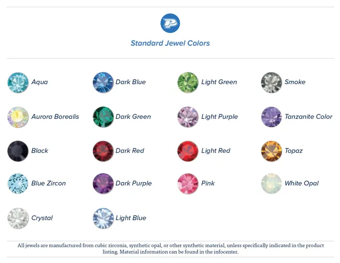Screen dimensions: 340x263
Task: Click the blue P logo icon
Action: pos(170,23)
